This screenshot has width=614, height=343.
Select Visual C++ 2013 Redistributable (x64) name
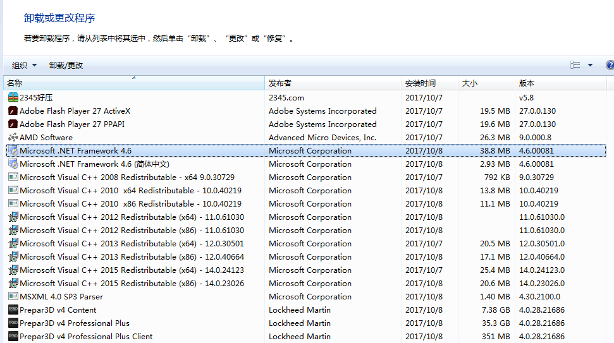pyautogui.click(x=132, y=244)
